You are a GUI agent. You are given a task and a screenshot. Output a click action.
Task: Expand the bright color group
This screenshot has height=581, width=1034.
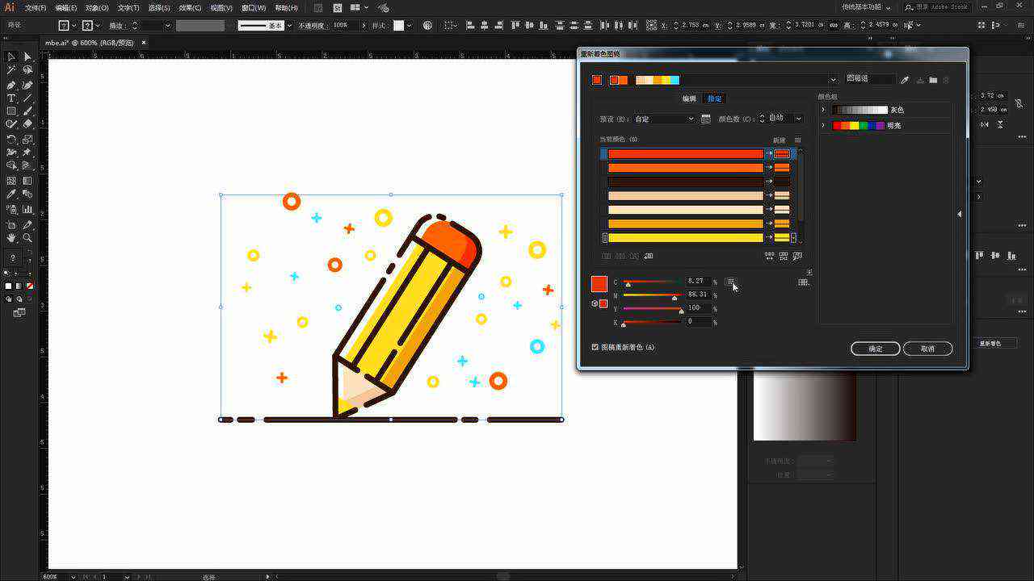click(x=823, y=125)
